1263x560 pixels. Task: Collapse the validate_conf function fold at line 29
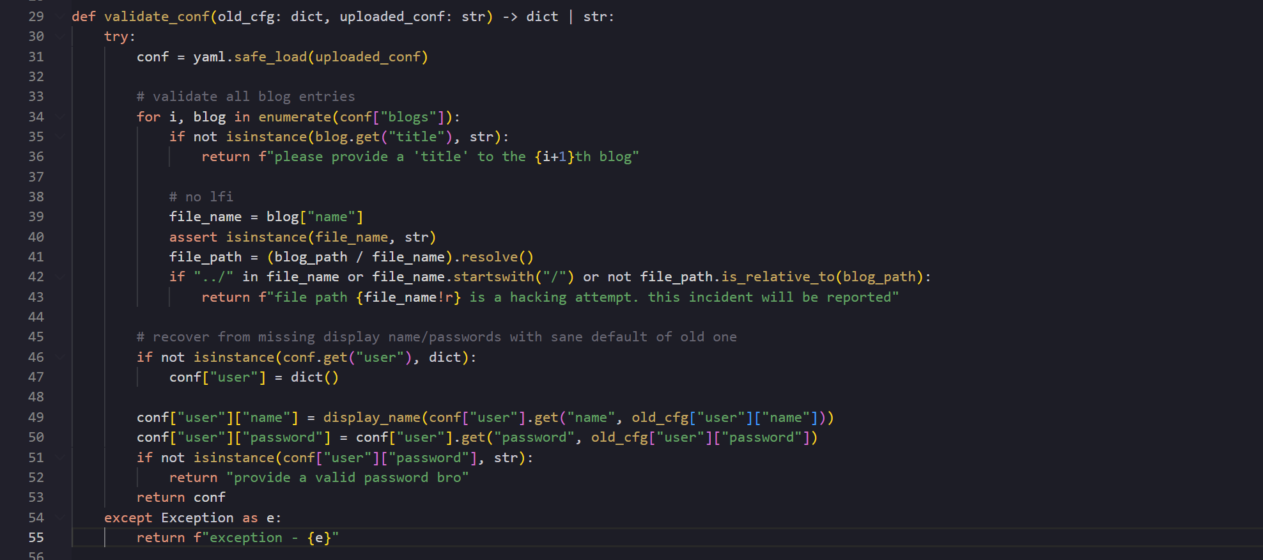(x=59, y=17)
